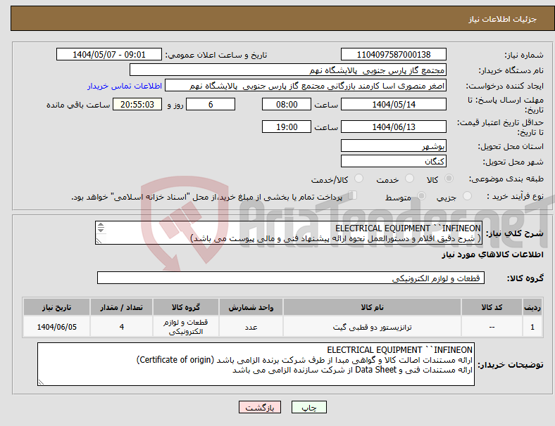Click the description box scroll-up arrow
Image resolution: width=555 pixels, height=426 pixels.
101,225
